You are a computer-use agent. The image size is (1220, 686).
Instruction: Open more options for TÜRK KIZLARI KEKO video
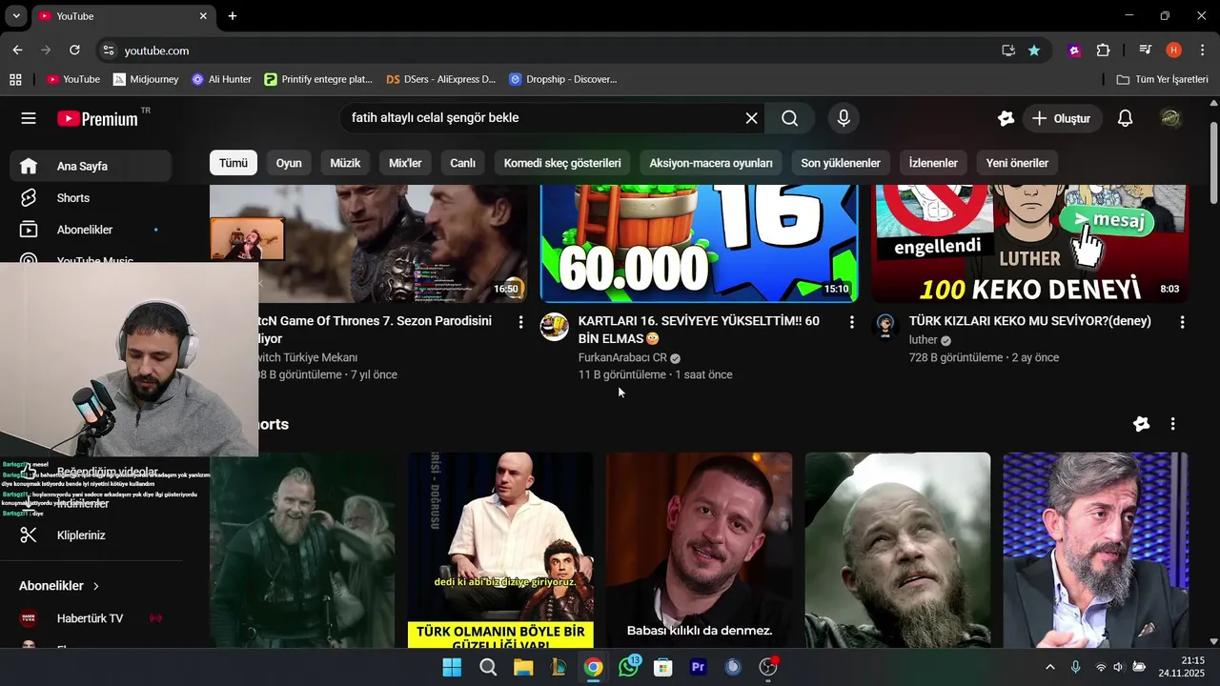1182,323
